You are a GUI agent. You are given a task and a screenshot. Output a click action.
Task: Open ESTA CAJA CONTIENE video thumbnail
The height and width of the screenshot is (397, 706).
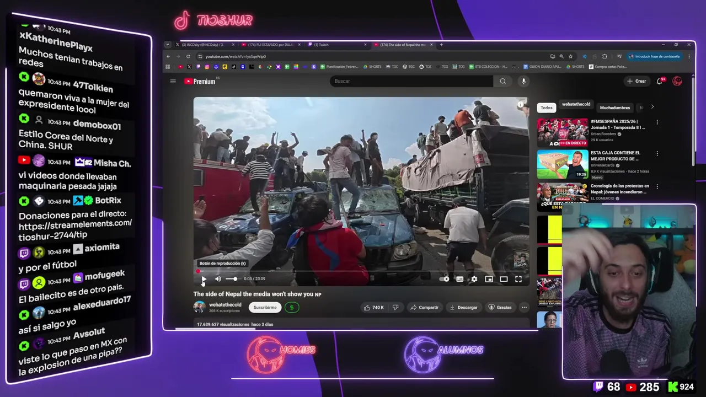563,164
